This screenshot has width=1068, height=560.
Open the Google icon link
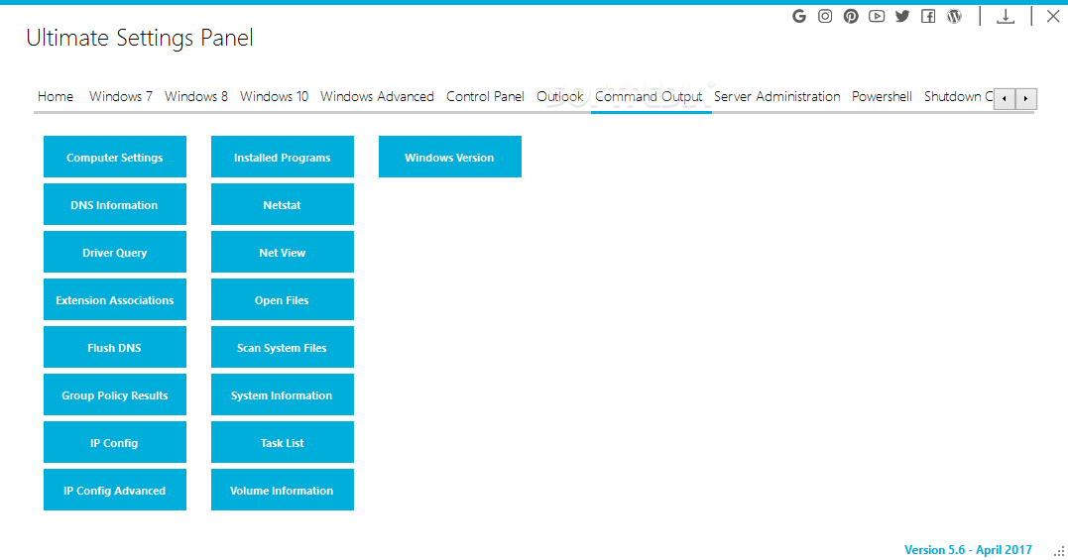tap(799, 16)
